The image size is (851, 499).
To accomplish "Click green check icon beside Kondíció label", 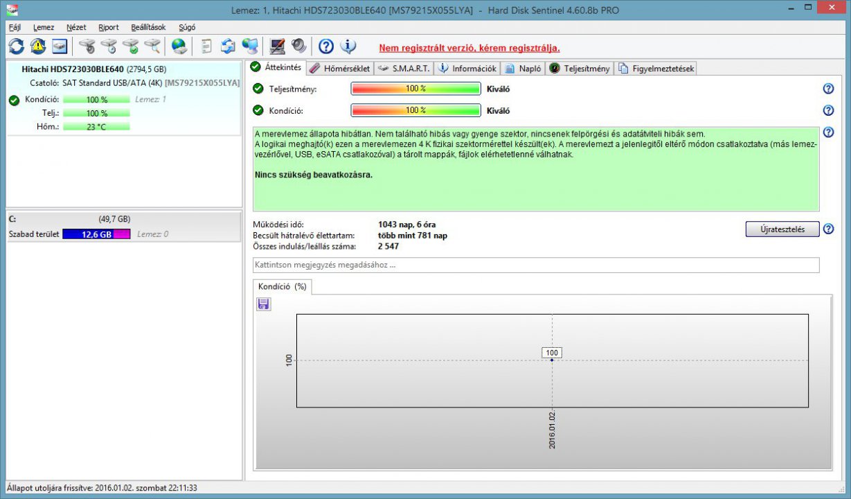I will [x=258, y=110].
